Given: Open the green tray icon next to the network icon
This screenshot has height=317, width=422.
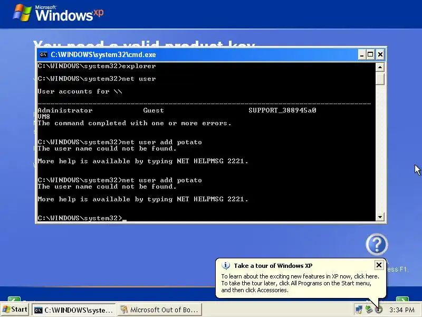Looking at the screenshot, I should tap(369, 310).
